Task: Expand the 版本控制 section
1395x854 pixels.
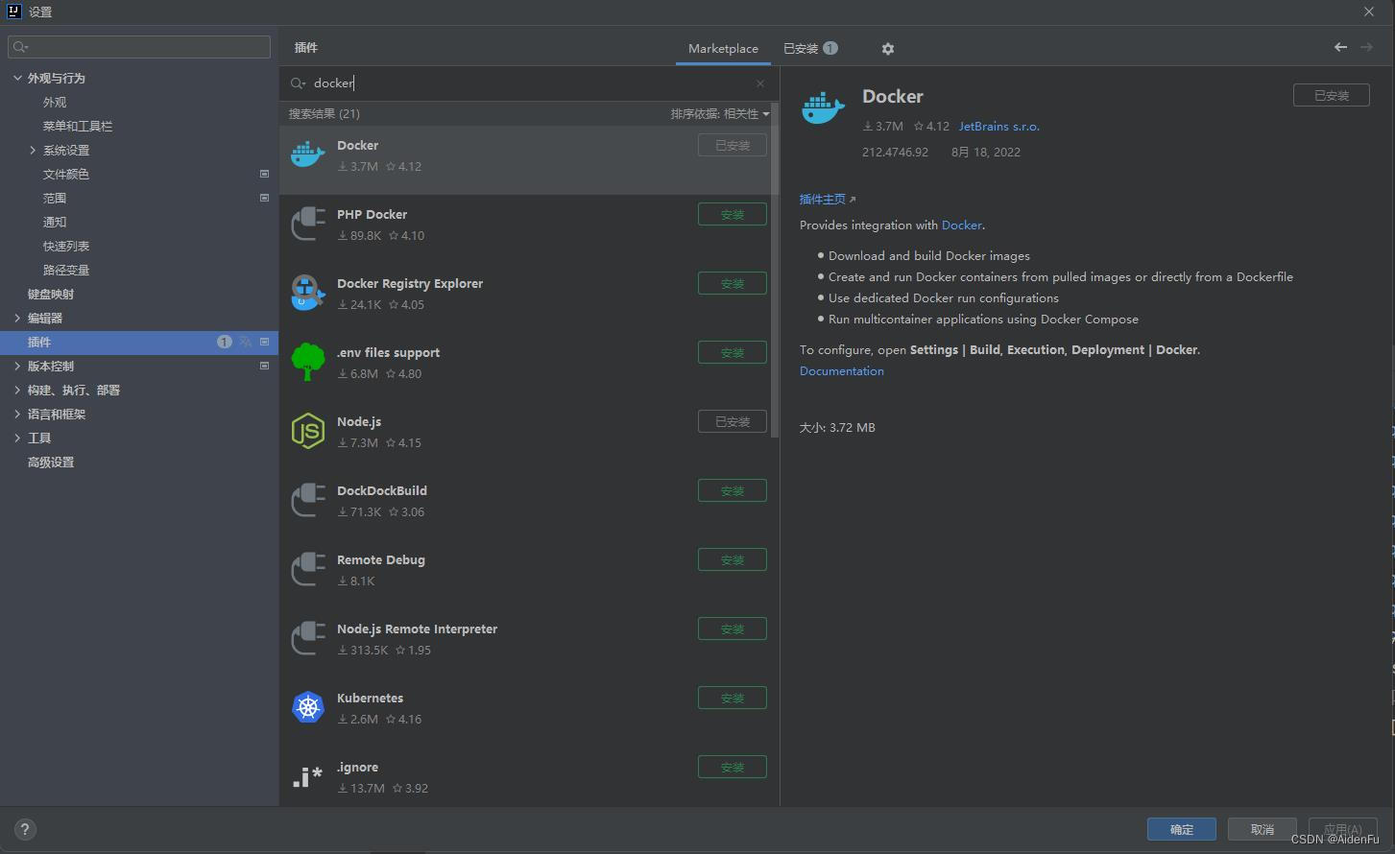Action: click(x=17, y=366)
